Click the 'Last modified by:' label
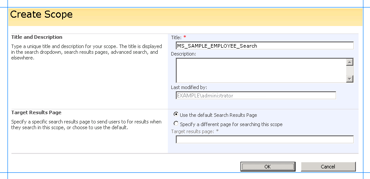This screenshot has height=179, width=370. coord(189,87)
